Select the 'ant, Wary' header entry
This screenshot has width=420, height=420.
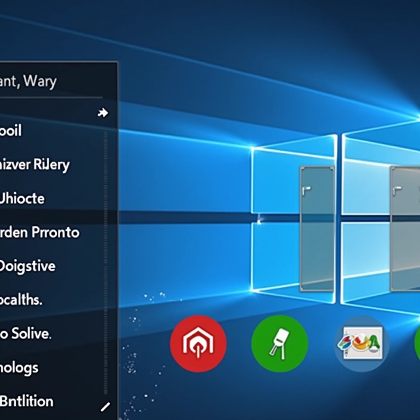pyautogui.click(x=28, y=81)
